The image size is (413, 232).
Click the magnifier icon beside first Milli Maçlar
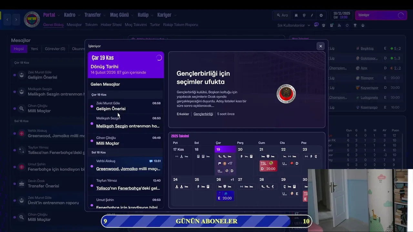click(x=22, y=109)
